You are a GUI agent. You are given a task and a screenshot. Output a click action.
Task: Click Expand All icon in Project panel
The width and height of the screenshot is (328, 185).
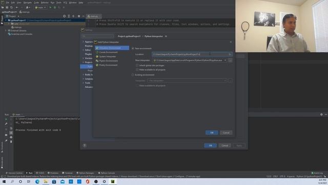pyautogui.click(x=69, y=16)
